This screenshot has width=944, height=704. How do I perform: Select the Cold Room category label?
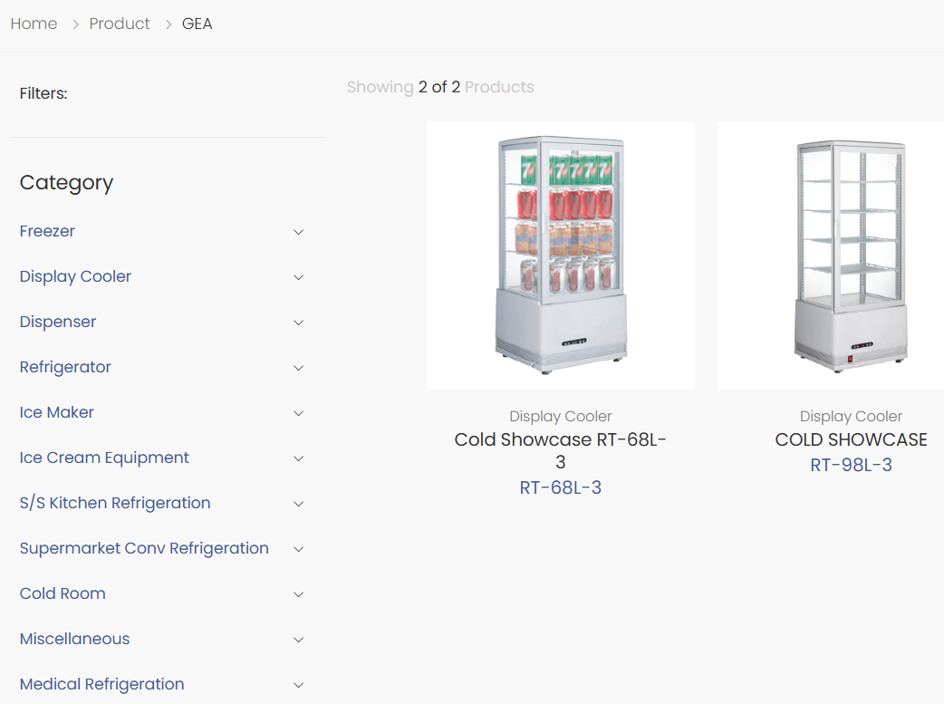[x=63, y=593]
